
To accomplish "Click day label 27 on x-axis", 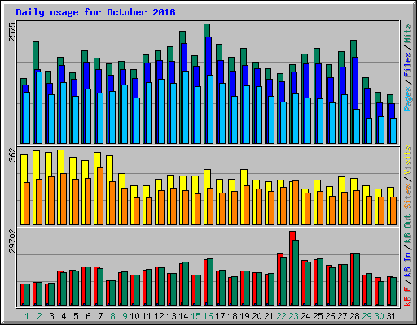I will pyautogui.click(x=342, y=316).
